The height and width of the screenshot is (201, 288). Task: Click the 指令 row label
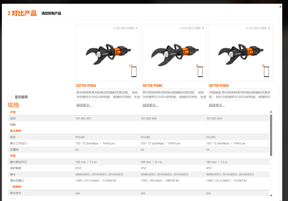tap(13, 174)
